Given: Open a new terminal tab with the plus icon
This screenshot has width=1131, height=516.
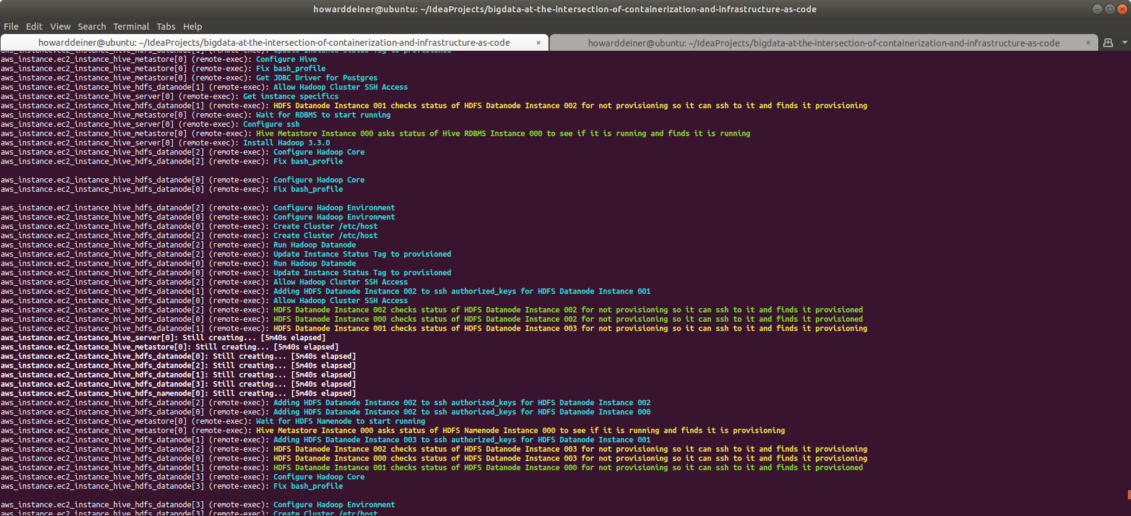Looking at the screenshot, I should pos(1108,43).
